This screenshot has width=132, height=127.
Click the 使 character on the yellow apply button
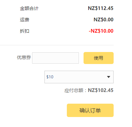point(96,58)
